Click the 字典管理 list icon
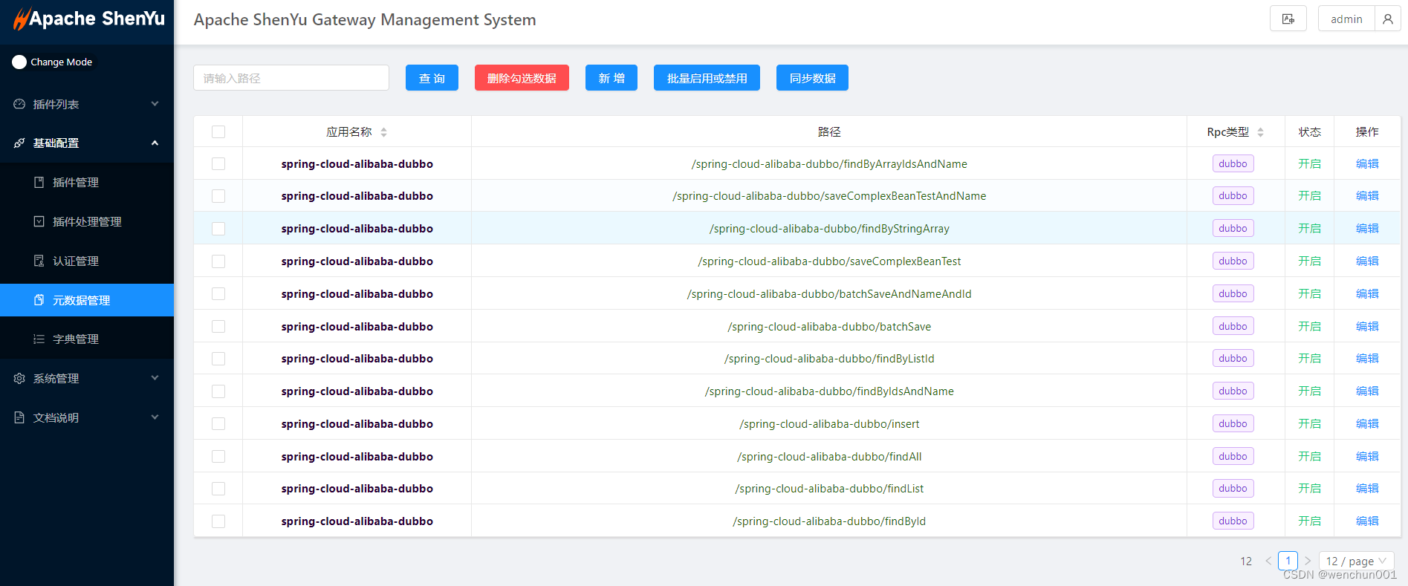The height and width of the screenshot is (586, 1408). coord(39,339)
